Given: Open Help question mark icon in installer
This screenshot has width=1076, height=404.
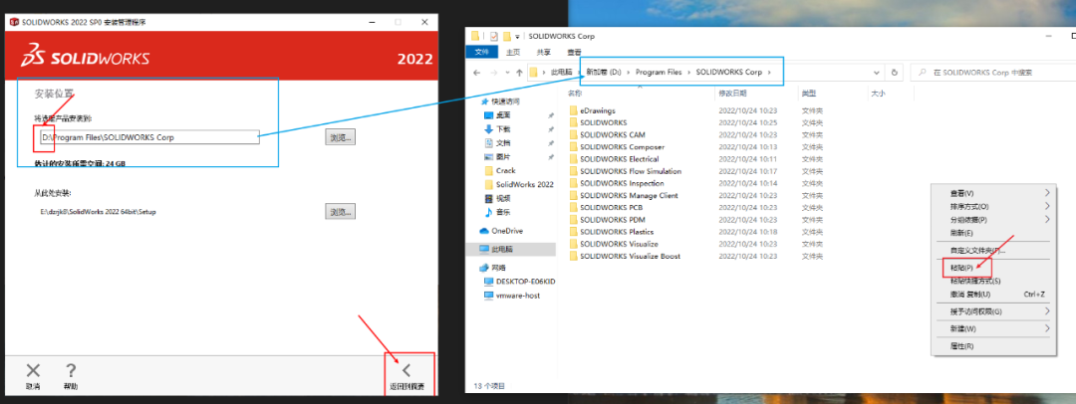Looking at the screenshot, I should pyautogui.click(x=70, y=371).
